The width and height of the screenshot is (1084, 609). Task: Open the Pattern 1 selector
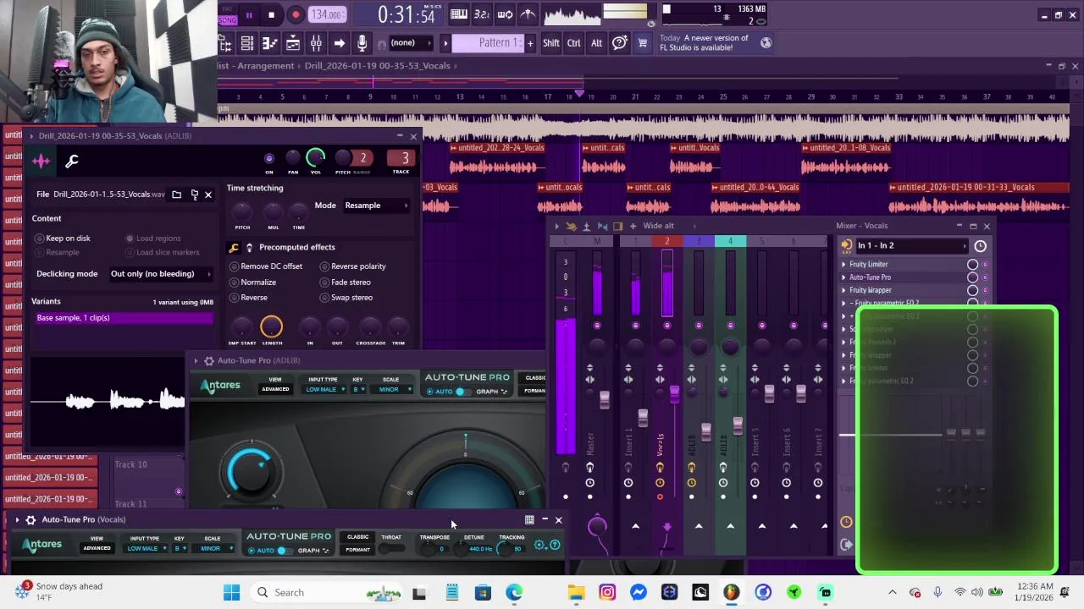488,43
